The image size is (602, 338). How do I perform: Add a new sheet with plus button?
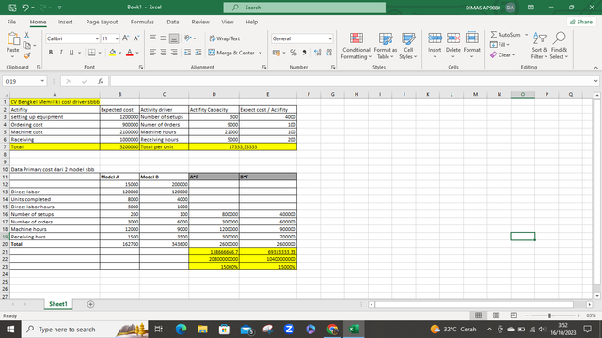coord(90,304)
